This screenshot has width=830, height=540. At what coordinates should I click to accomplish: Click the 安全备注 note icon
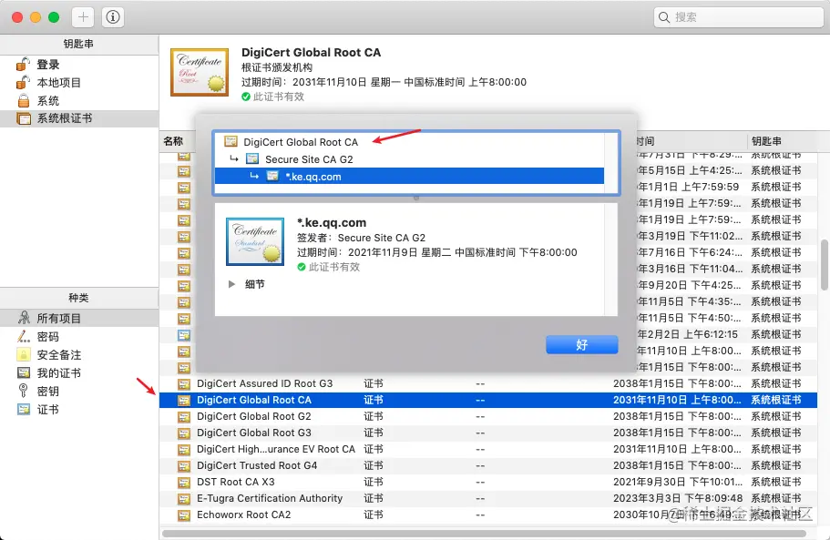click(x=24, y=354)
